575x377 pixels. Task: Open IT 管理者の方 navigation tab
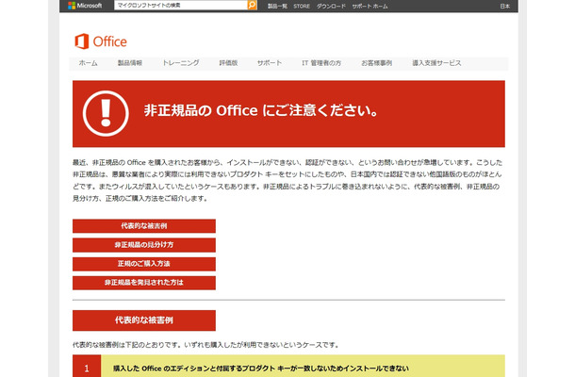pyautogui.click(x=321, y=63)
